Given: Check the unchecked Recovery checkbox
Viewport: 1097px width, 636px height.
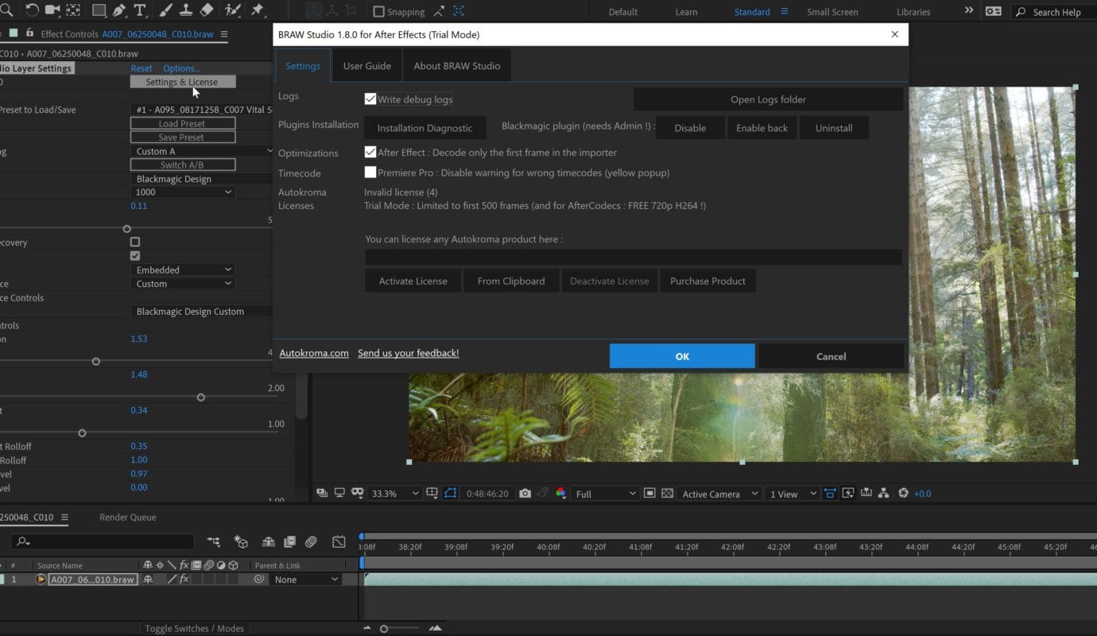Looking at the screenshot, I should 135,242.
